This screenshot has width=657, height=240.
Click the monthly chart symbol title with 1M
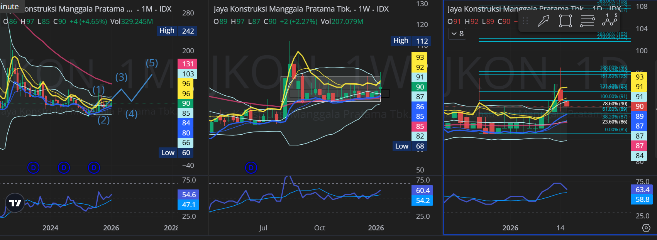[x=97, y=9]
